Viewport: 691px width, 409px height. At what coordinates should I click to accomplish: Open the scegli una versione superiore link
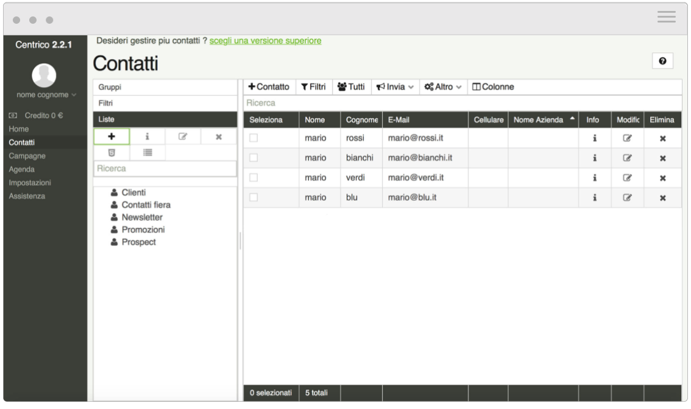265,40
